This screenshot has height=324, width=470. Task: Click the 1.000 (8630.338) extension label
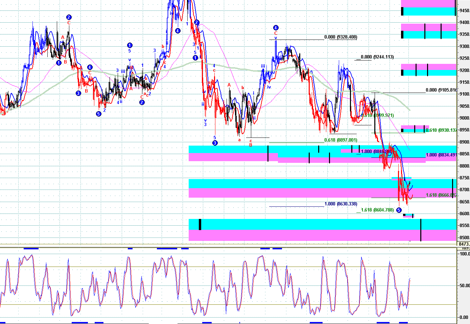340,204
